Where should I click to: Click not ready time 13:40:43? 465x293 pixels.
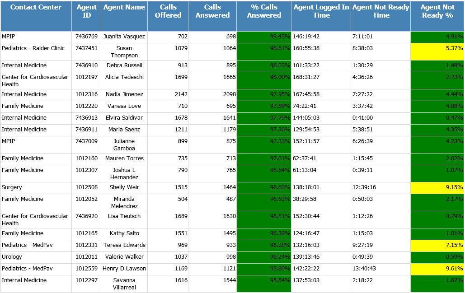click(x=381, y=269)
